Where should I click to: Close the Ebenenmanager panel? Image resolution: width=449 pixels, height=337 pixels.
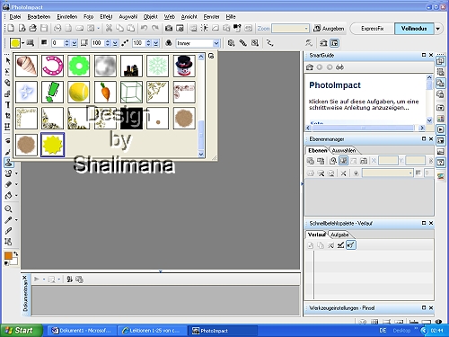click(431, 138)
